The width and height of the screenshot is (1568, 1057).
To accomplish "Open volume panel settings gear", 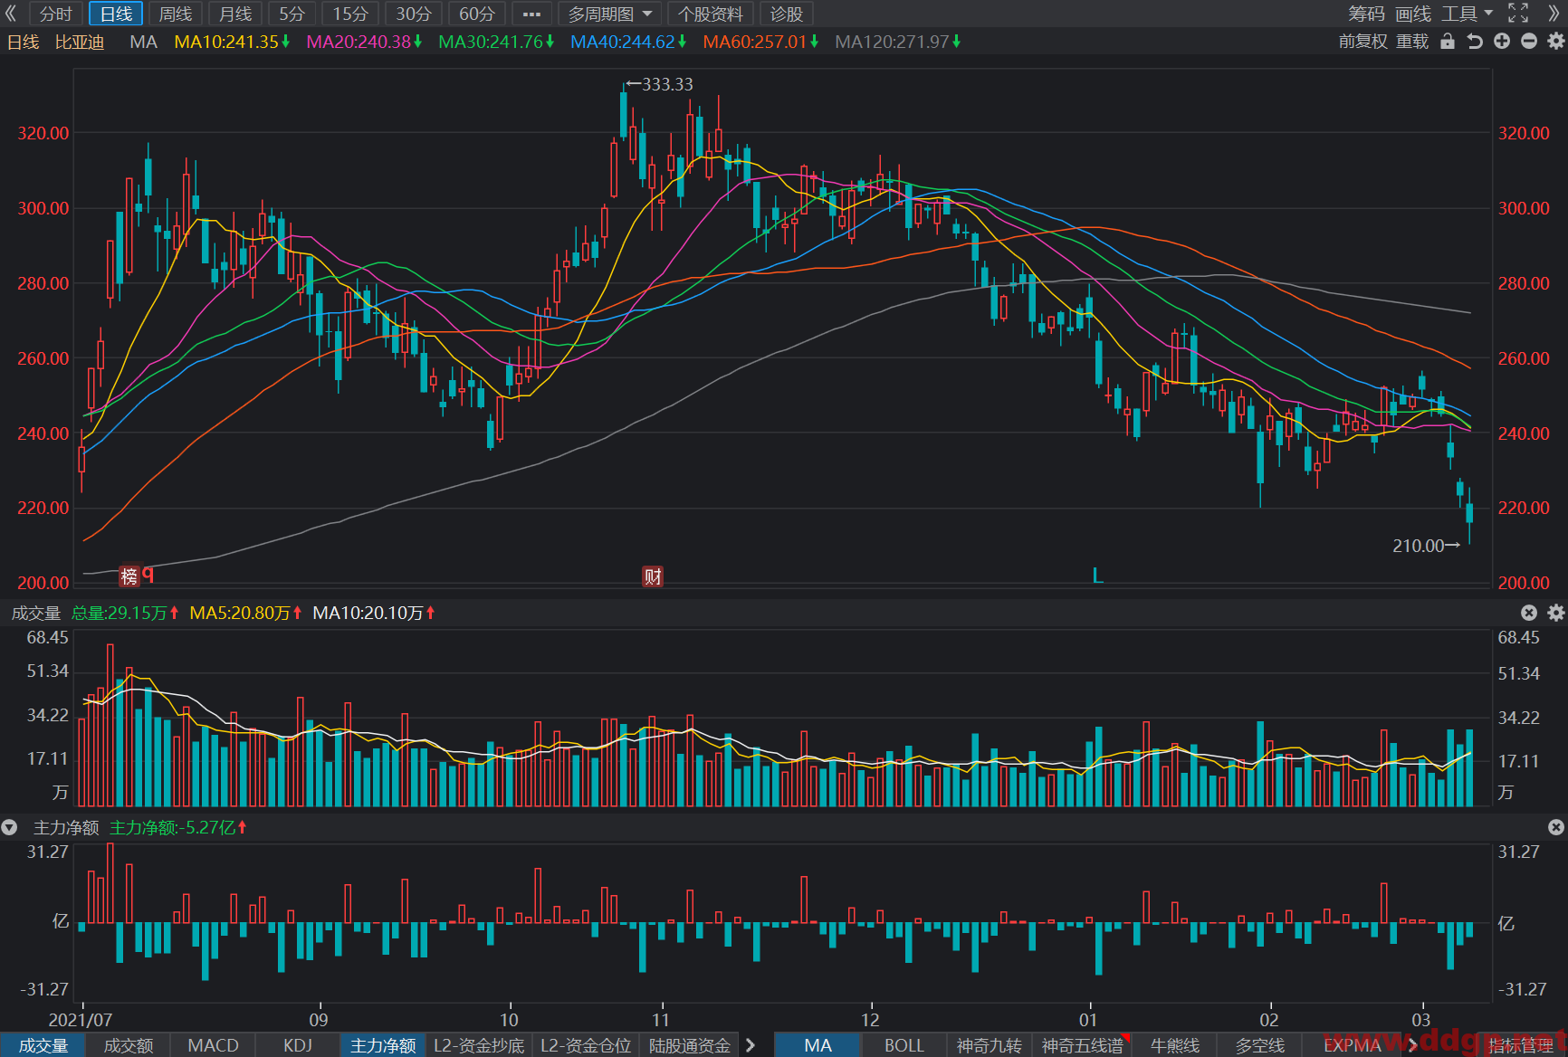I will pyautogui.click(x=1556, y=613).
